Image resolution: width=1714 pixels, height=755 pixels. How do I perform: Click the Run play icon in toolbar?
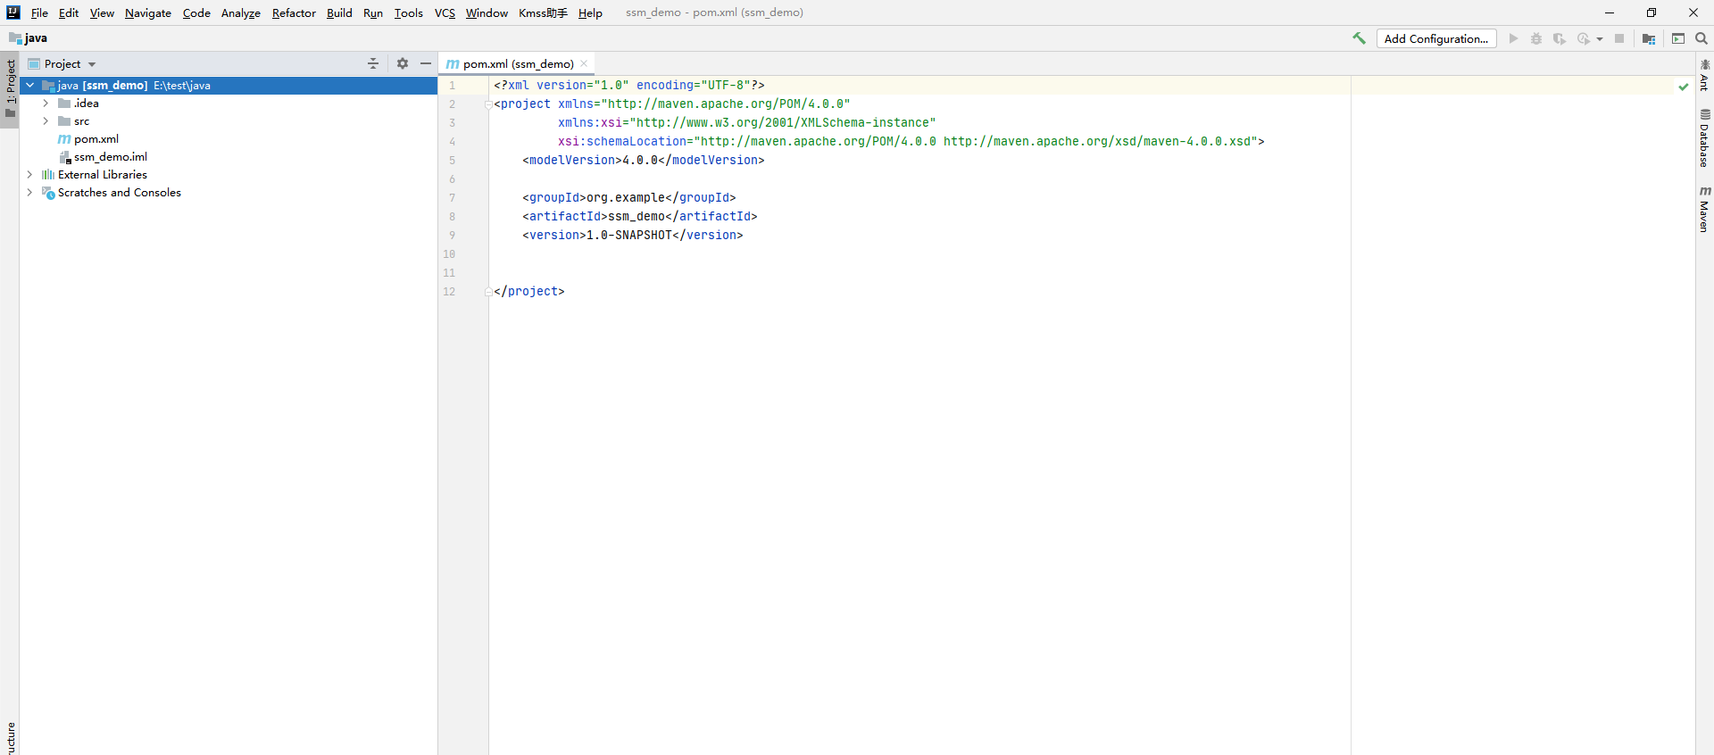point(1513,38)
